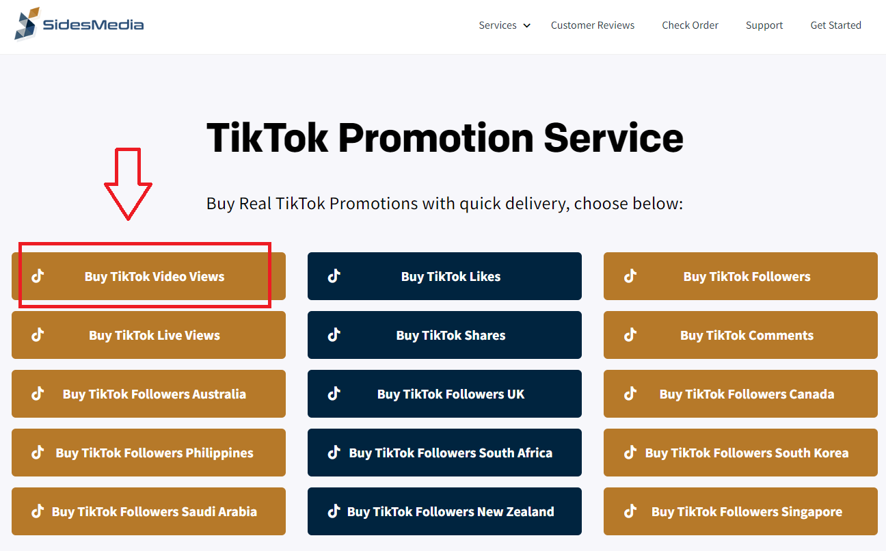Click TikTok icon on Buy TikTok Live Views
886x551 pixels.
click(38, 335)
